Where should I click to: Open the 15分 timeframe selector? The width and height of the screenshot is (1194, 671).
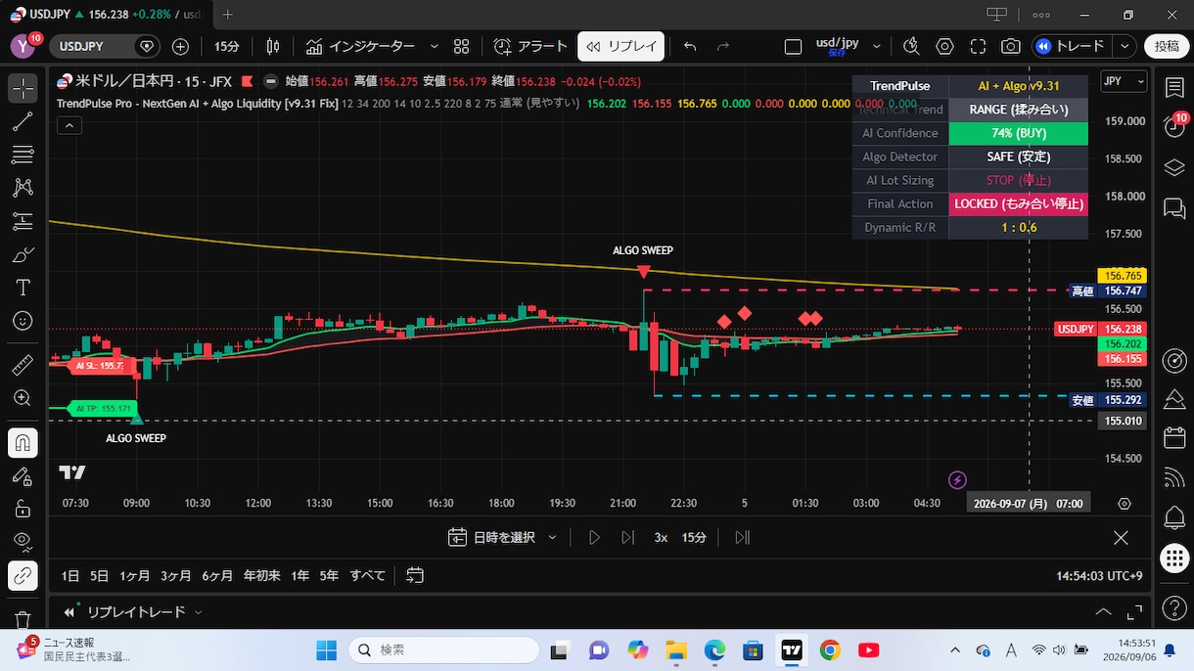[x=226, y=46]
